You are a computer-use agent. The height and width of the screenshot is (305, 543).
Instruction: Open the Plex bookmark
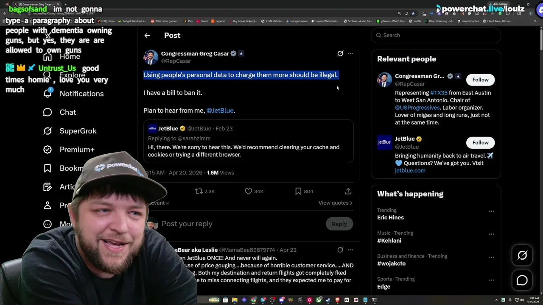click(x=188, y=21)
